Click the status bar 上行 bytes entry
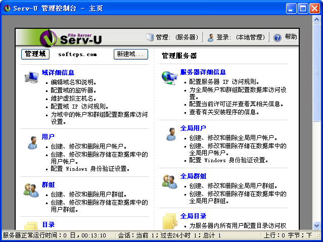 point(288,235)
